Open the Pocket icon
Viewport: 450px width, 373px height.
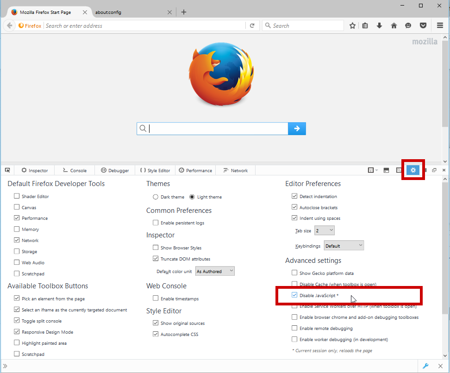(x=423, y=25)
